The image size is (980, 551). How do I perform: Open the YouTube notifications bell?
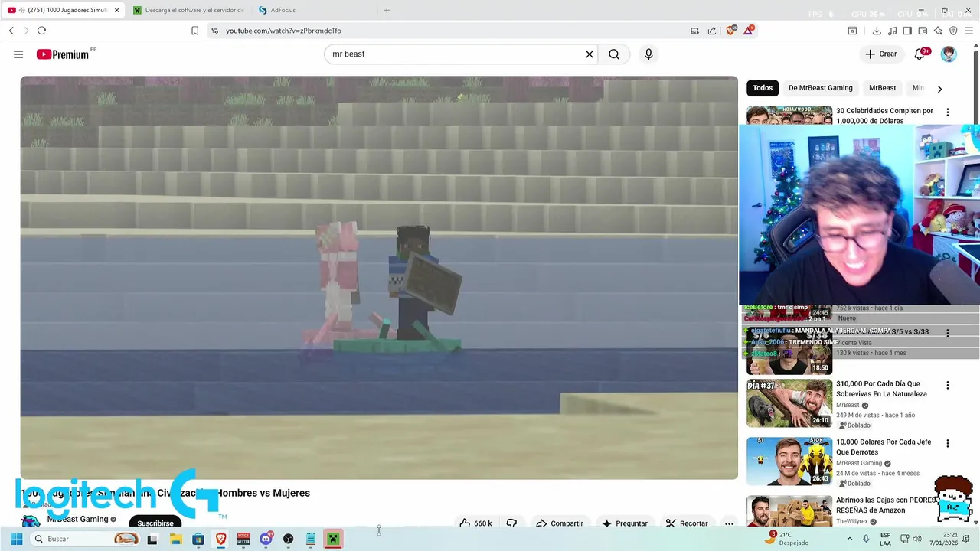920,54
